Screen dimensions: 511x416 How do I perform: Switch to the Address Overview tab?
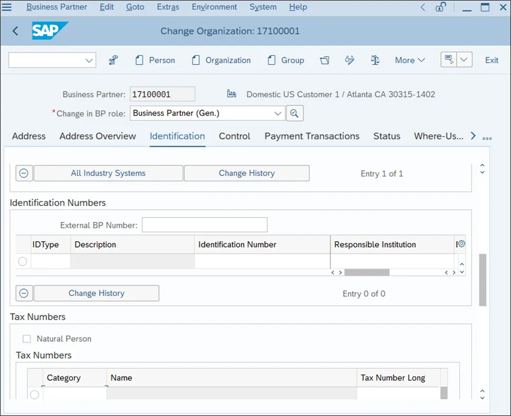click(x=98, y=136)
